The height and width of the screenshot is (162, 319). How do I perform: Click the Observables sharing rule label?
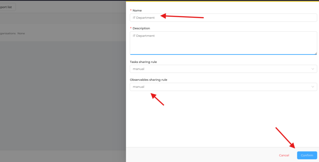coord(148,80)
